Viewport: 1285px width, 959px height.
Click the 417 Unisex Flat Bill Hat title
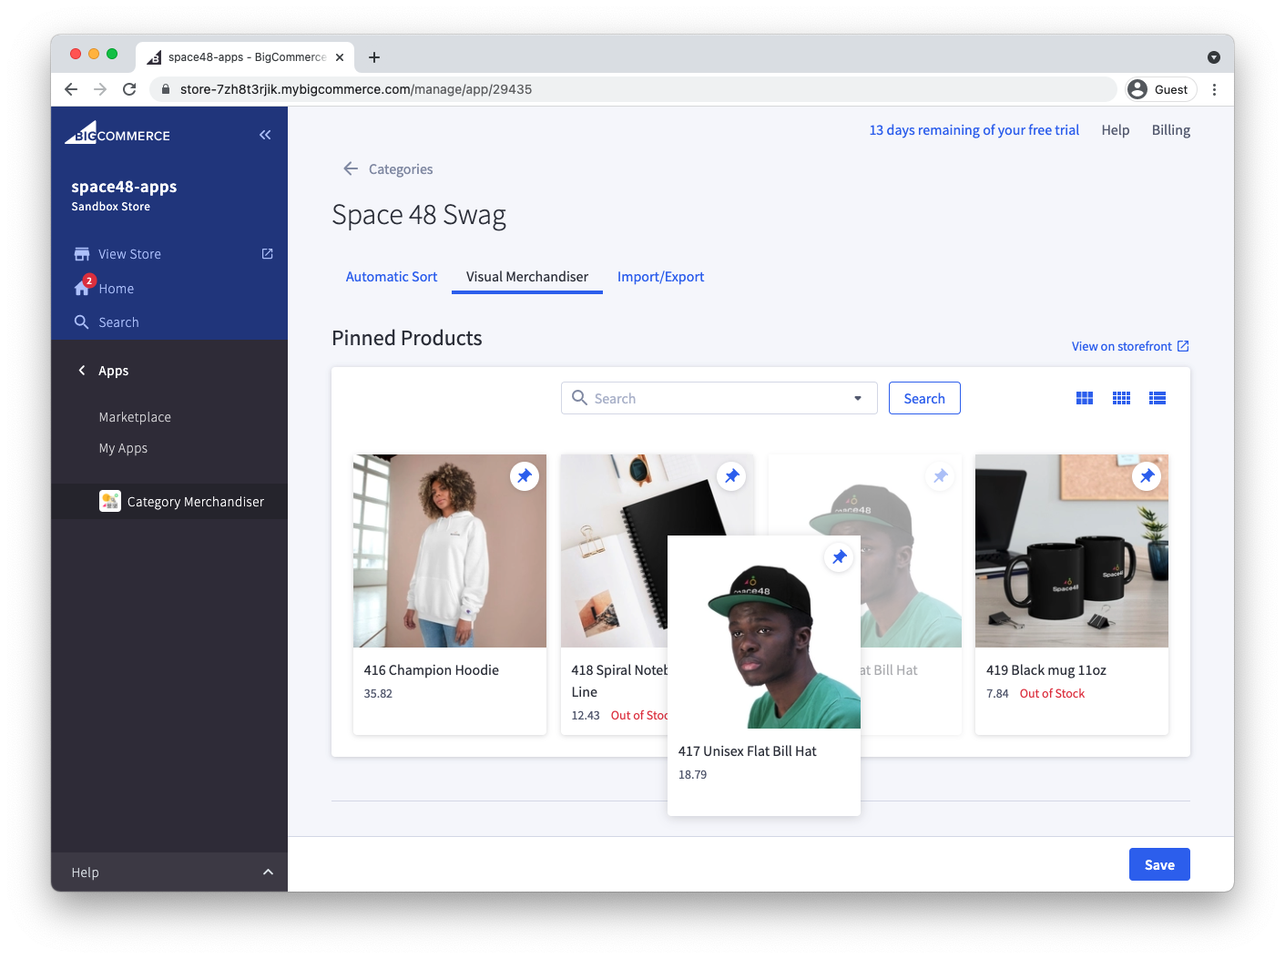tap(748, 751)
